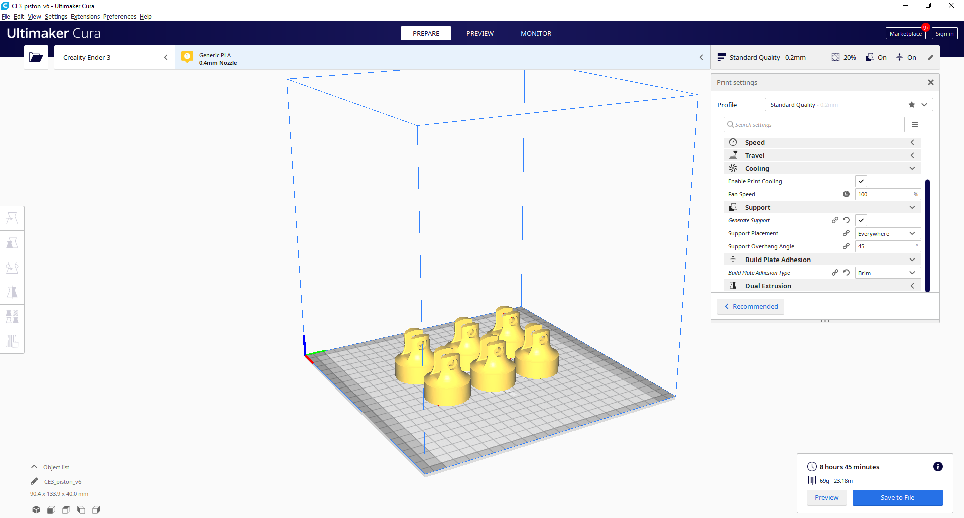Click the Search settings field

(x=814, y=124)
